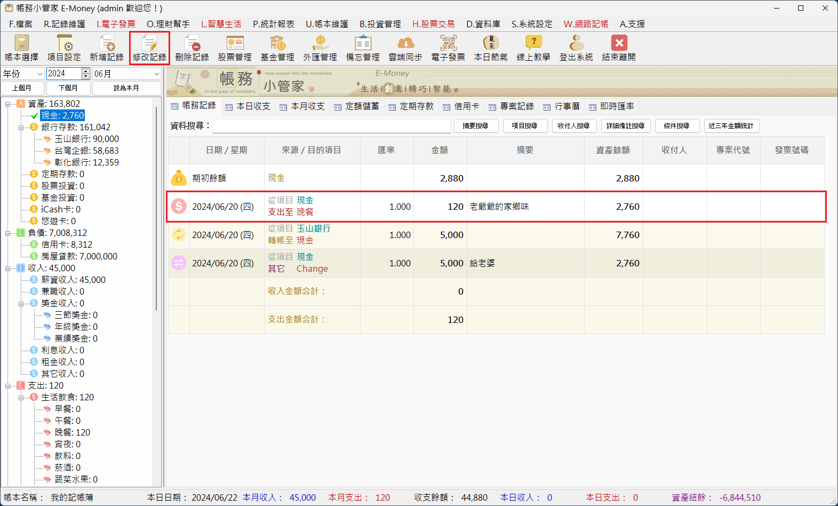Select green check icon beside 現金: 2,760
Viewport: 838px width, 506px height.
pyautogui.click(x=34, y=115)
